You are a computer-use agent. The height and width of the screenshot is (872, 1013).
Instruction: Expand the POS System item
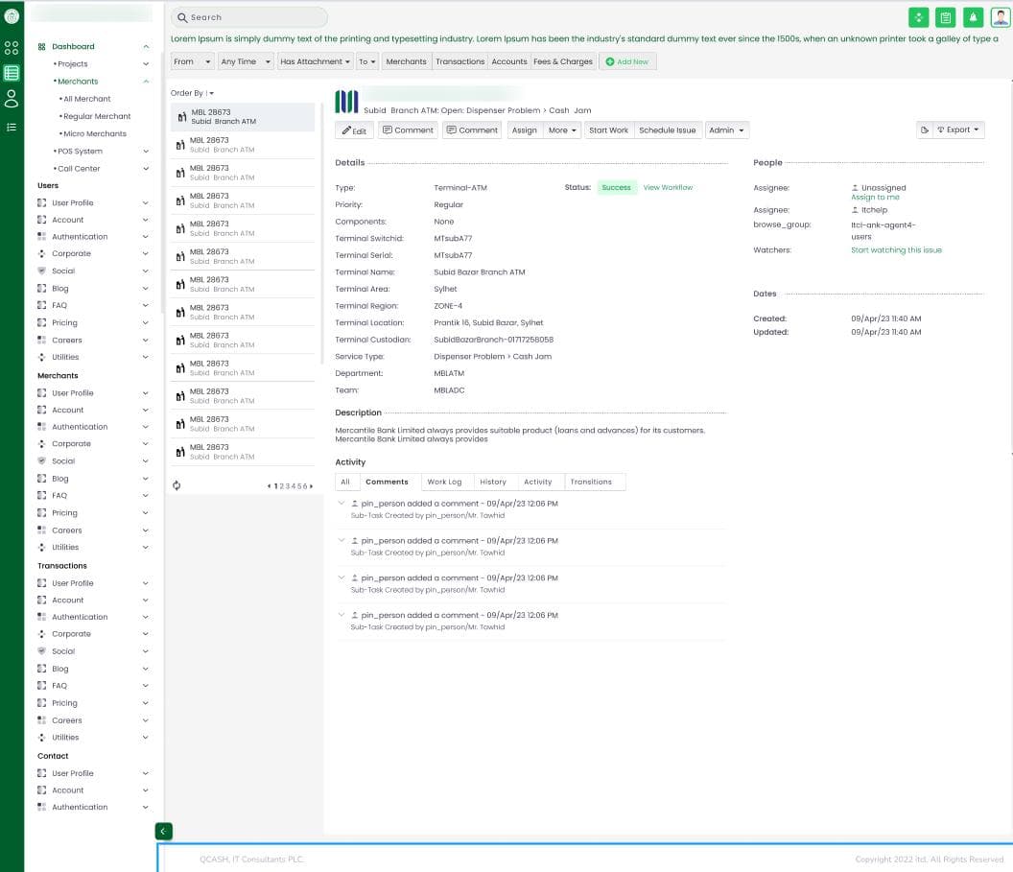click(146, 152)
